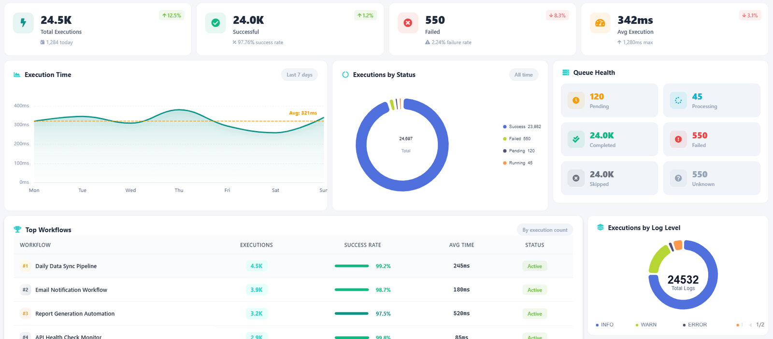
Task: Click the green double-check Completed icon
Action: (576, 139)
